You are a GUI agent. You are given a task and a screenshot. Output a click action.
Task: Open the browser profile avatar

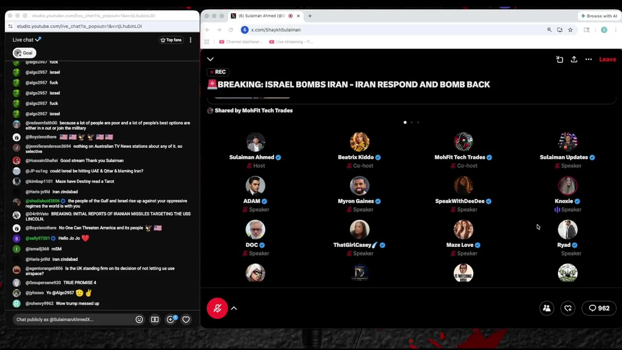(x=604, y=30)
